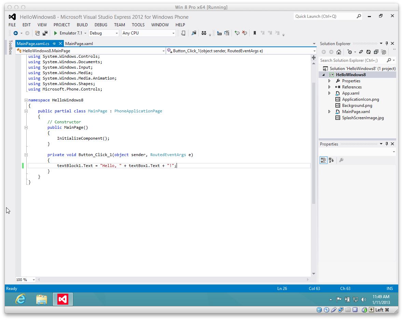Refresh the Solution Explorer tree
403x320 pixels.
click(369, 52)
